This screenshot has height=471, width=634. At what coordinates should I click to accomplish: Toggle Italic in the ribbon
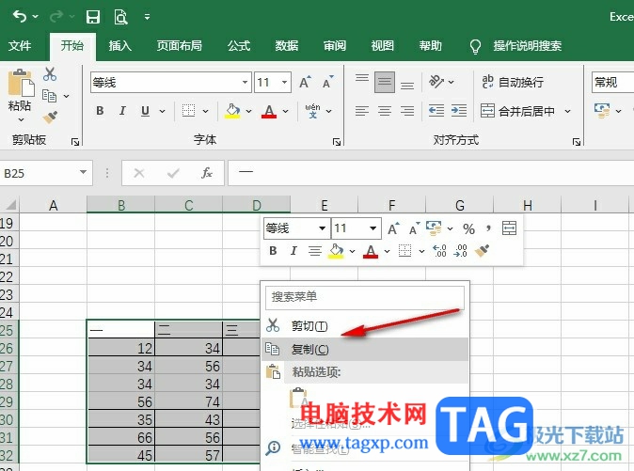pos(122,110)
